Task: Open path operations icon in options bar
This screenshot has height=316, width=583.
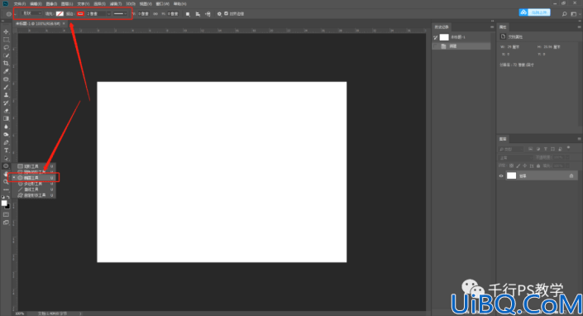Action: point(188,14)
